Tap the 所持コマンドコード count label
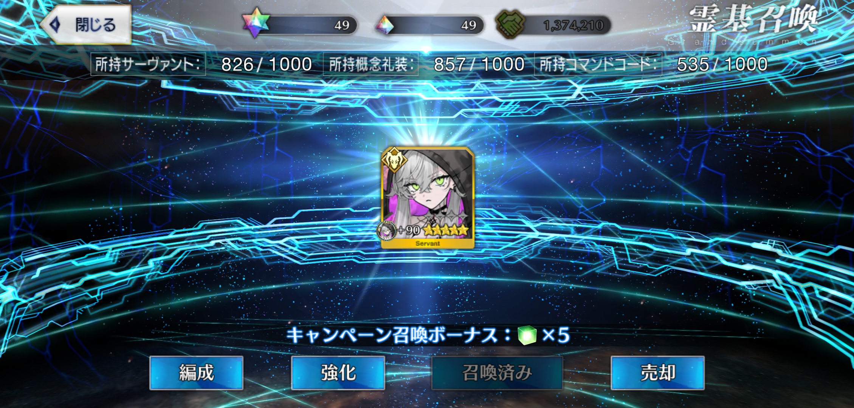The height and width of the screenshot is (408, 854). [x=597, y=64]
